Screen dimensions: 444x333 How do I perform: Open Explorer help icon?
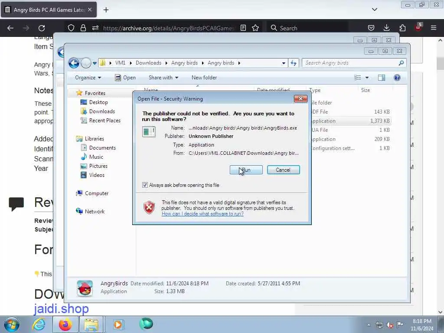point(397,78)
